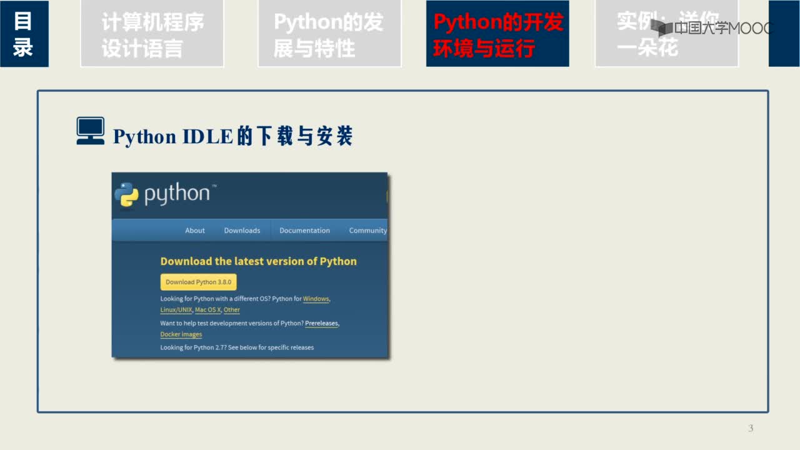Switch to 计算机程序设计语言 section
800x450 pixels.
pyautogui.click(x=152, y=34)
